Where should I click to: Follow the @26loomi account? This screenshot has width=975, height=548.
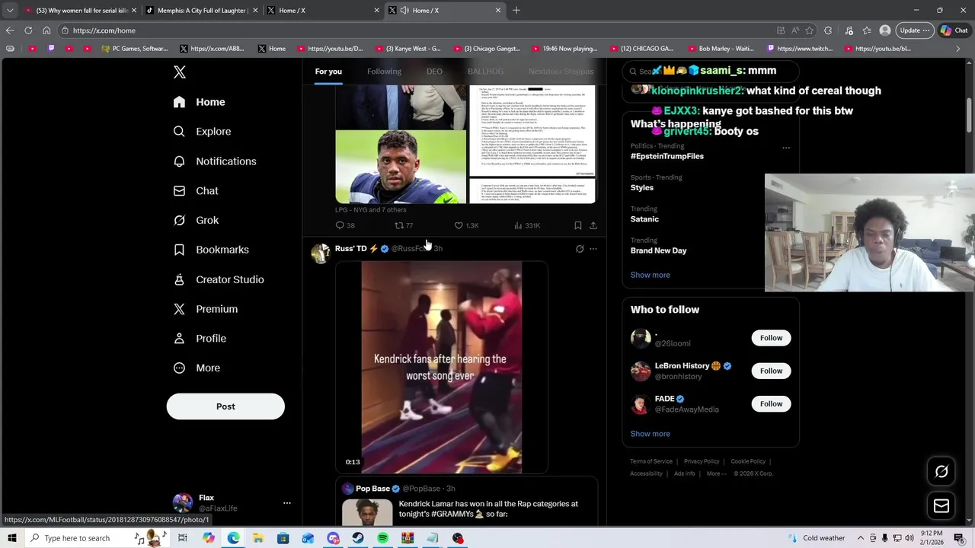(771, 338)
